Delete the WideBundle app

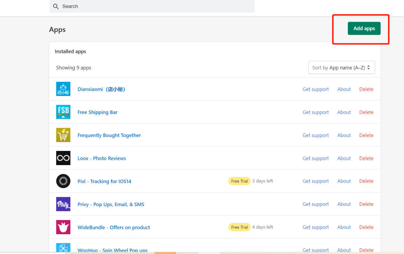[366, 227]
